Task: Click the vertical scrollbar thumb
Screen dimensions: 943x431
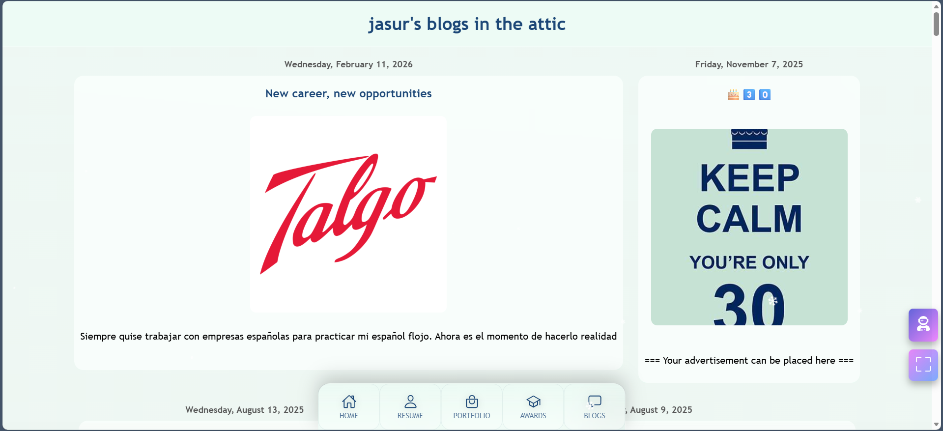Action: click(x=937, y=24)
